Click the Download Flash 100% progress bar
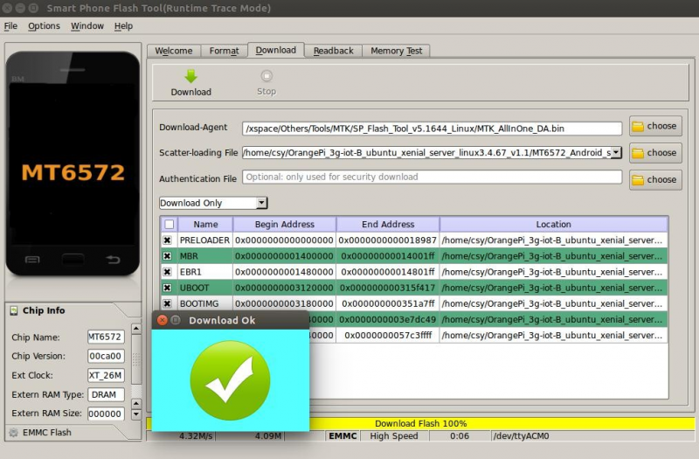The image size is (699, 459). [419, 423]
